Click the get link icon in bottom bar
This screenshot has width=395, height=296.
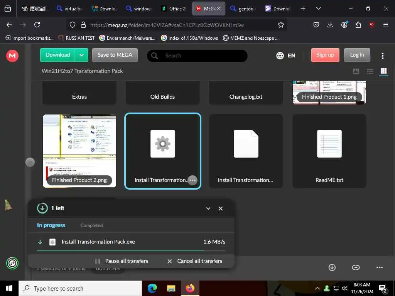[356, 267]
